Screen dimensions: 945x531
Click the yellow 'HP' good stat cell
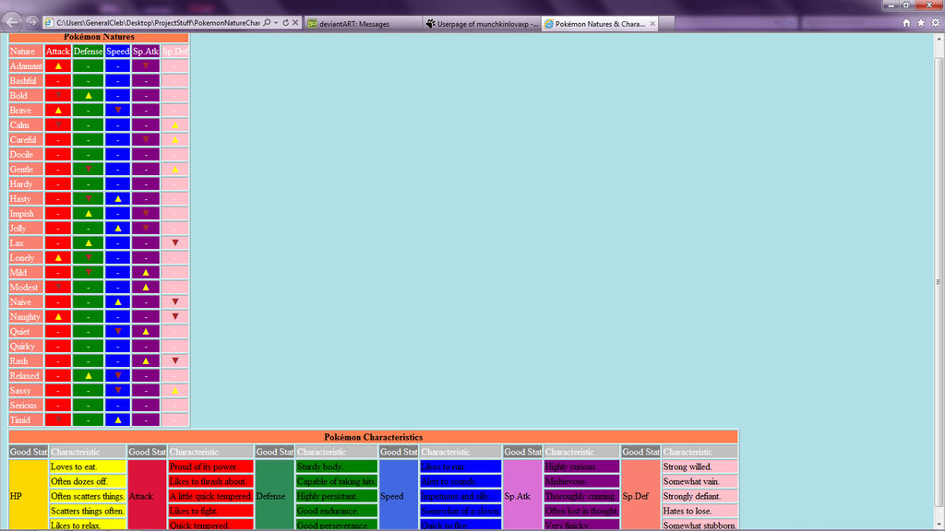28,496
